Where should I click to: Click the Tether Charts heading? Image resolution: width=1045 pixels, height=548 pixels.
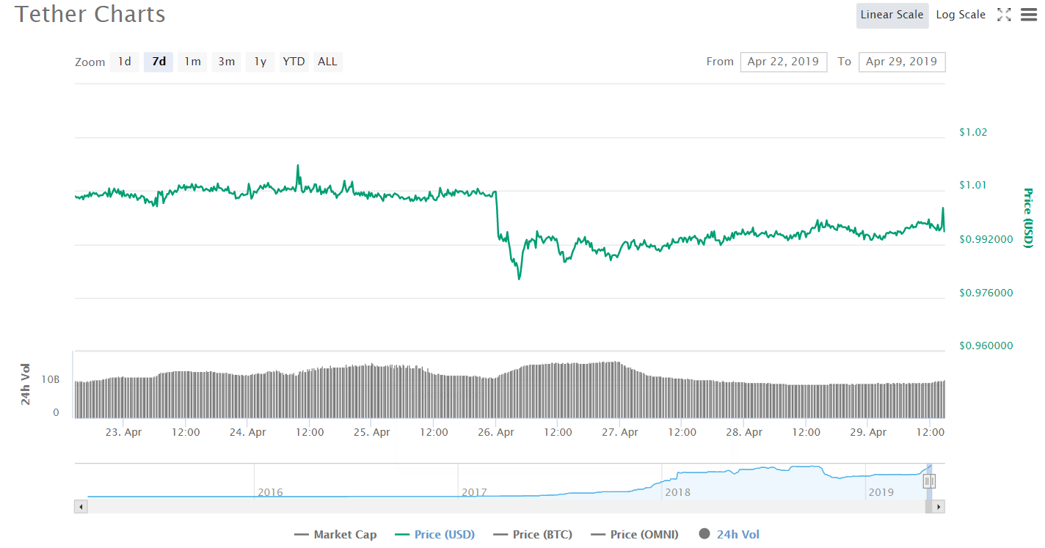pos(90,14)
